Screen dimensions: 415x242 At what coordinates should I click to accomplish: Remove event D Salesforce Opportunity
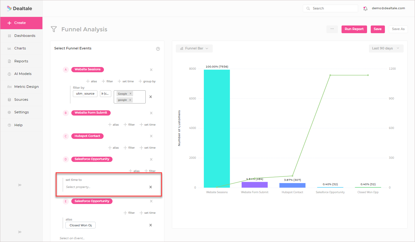pos(151,159)
